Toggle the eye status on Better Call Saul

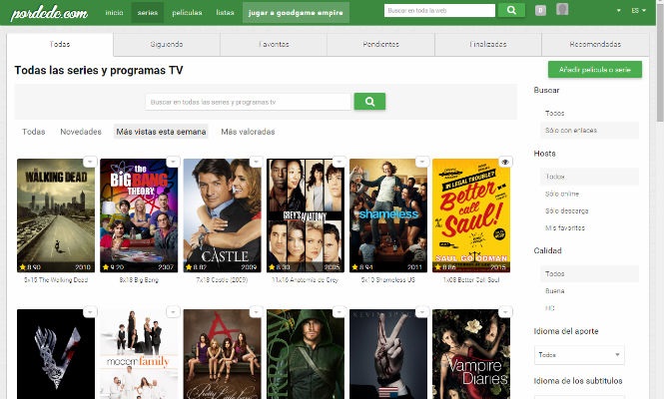505,162
